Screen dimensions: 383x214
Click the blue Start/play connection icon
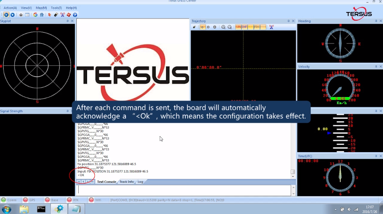click(x=6, y=15)
